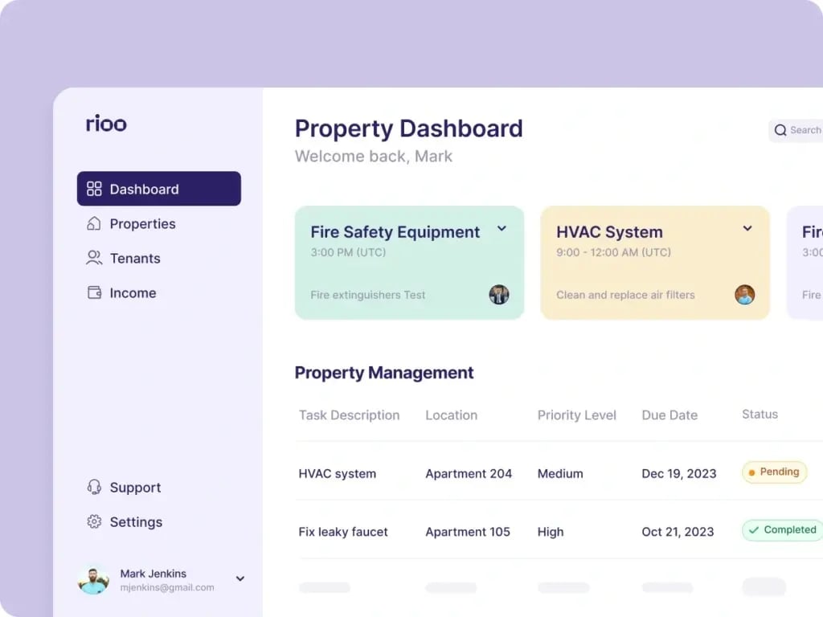Click Mark Jenkins profile photo
Viewport: 823px width, 617px height.
(x=93, y=580)
